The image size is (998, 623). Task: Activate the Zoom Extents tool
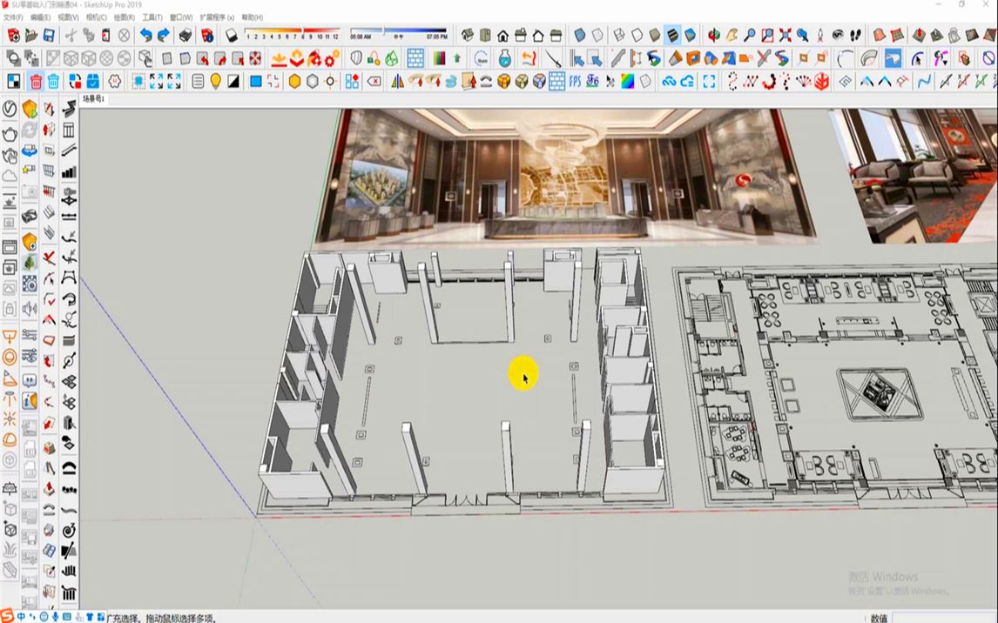point(786,36)
